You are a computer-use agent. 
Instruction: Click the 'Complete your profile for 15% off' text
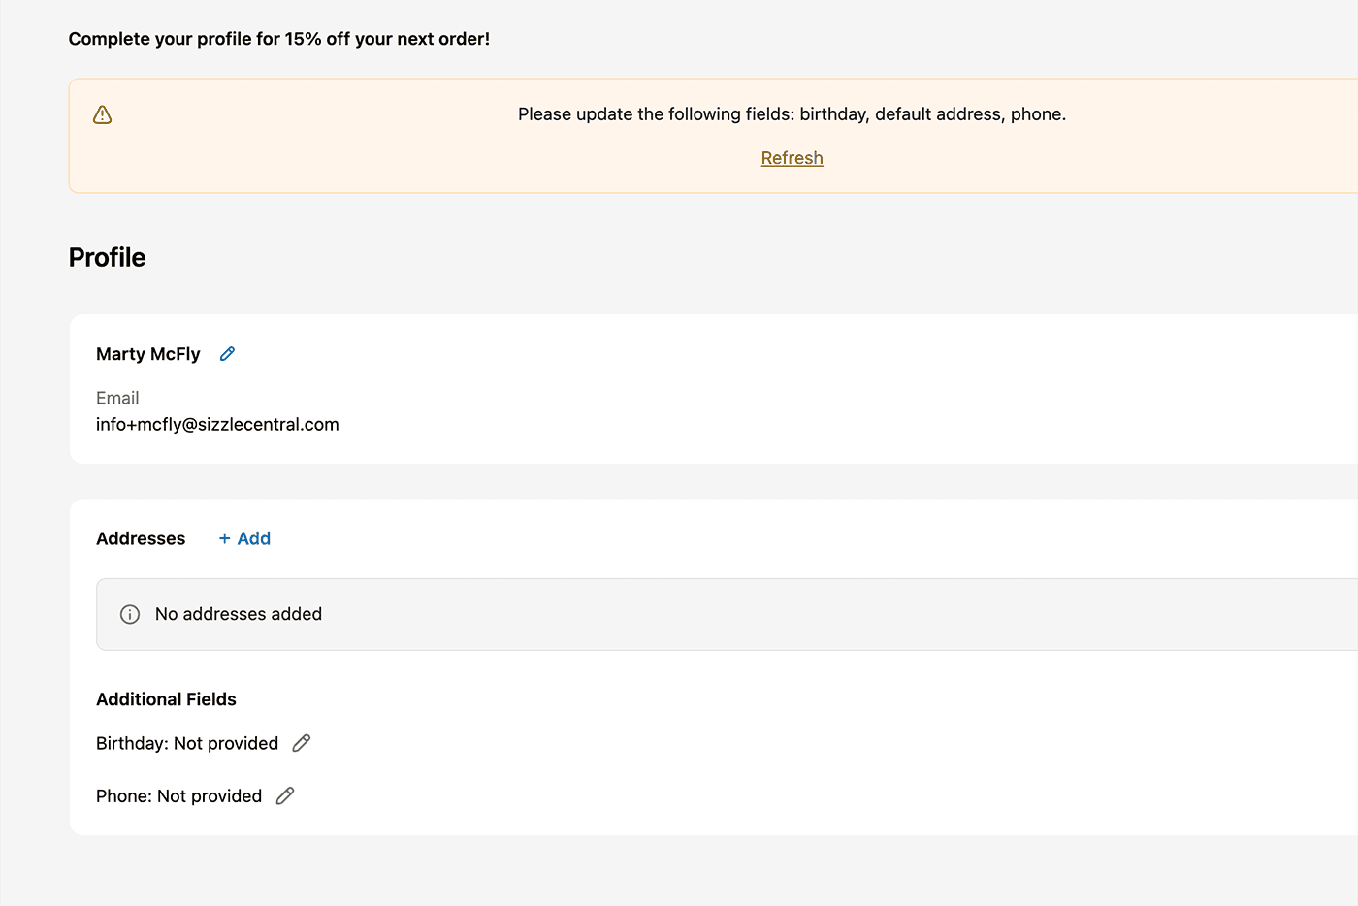(x=279, y=39)
